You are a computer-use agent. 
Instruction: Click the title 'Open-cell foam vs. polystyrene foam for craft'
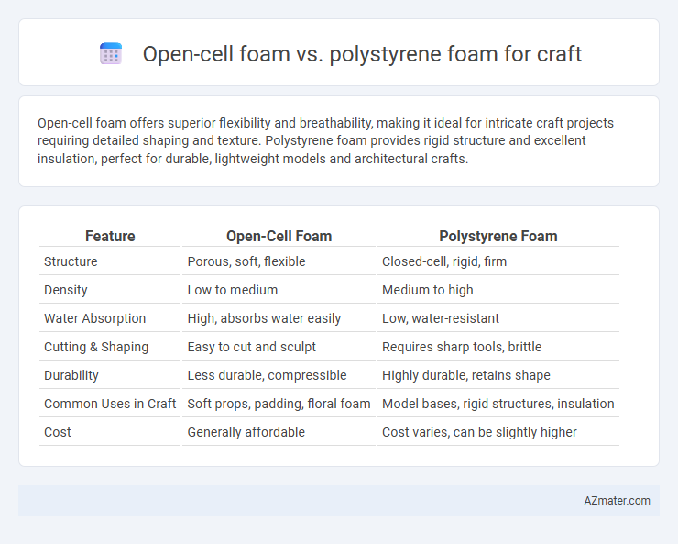[362, 54]
